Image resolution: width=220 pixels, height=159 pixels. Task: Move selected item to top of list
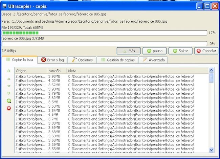click(9, 71)
